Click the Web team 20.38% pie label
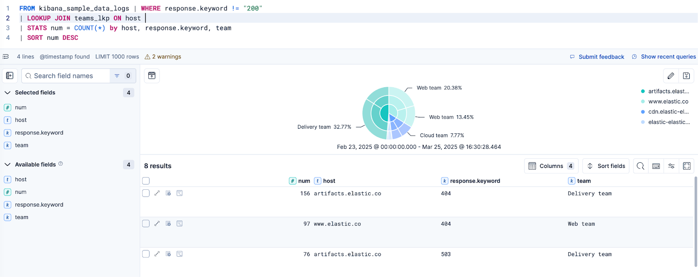698x277 pixels. point(439,88)
